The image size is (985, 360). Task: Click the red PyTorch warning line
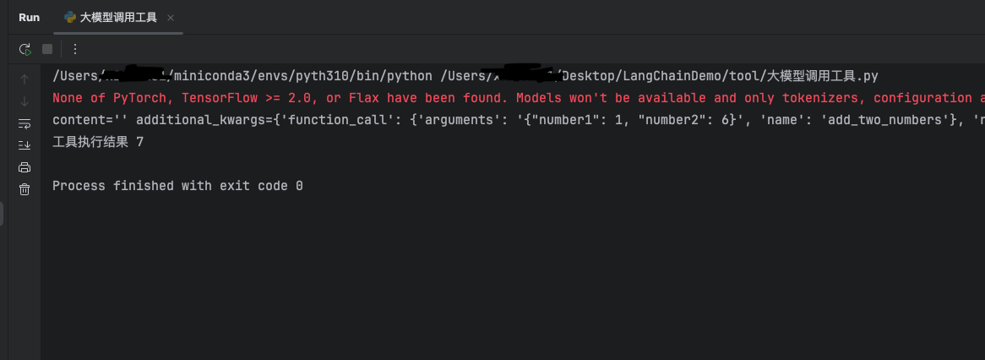point(518,98)
